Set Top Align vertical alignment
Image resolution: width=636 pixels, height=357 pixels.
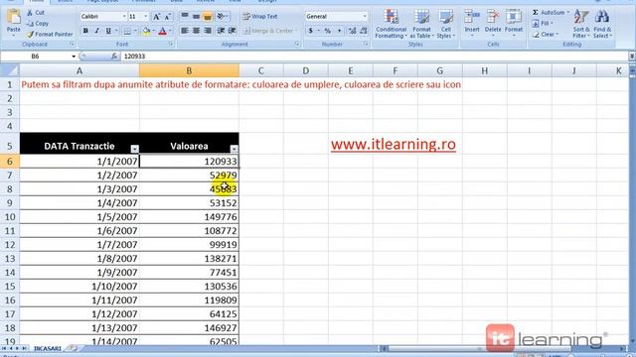tap(185, 16)
